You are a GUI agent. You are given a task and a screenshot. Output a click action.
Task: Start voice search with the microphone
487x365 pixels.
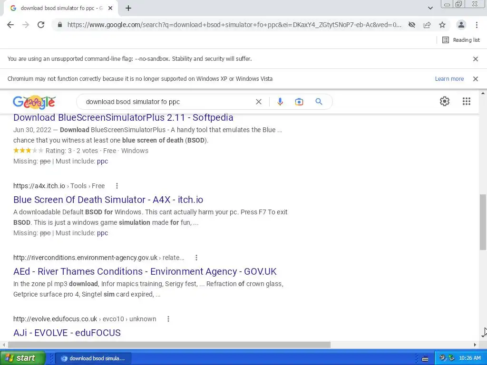tap(280, 102)
